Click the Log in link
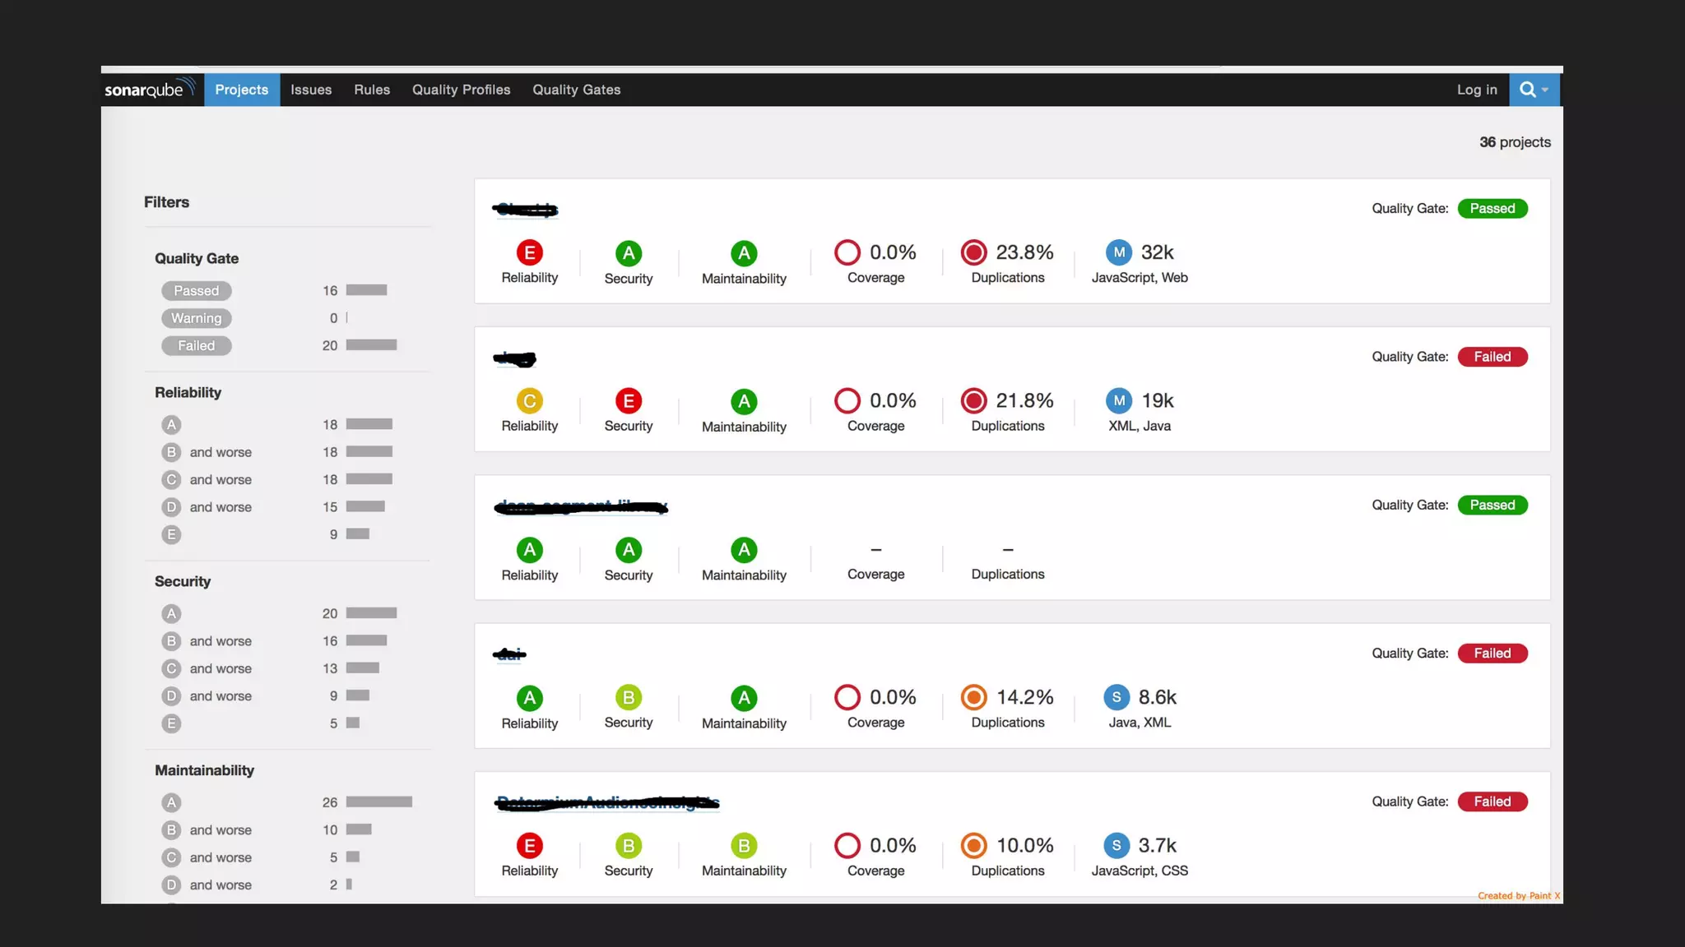The height and width of the screenshot is (947, 1685). coord(1476,90)
